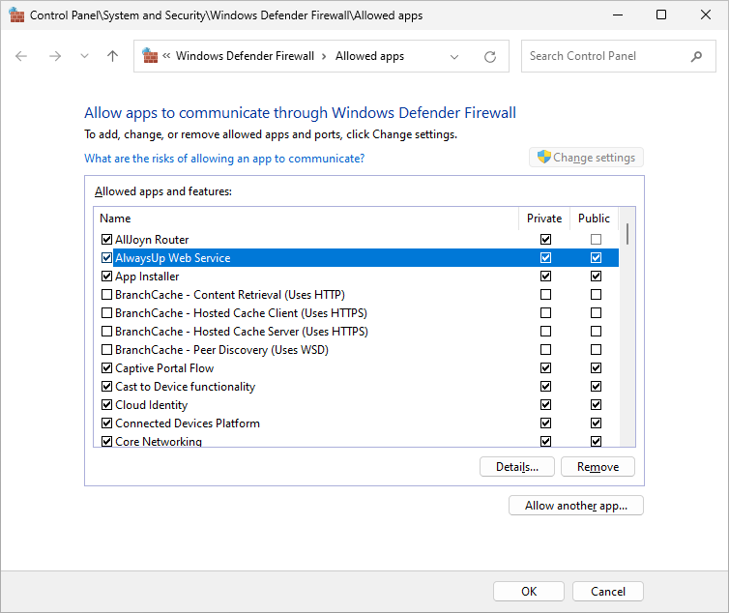Select Allowed apps breadcrumb
The height and width of the screenshot is (613, 729).
[x=369, y=56]
